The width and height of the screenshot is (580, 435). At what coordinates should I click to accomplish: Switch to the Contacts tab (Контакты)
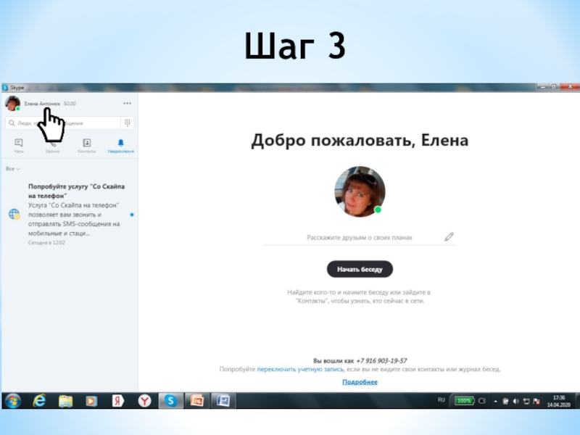pos(86,146)
